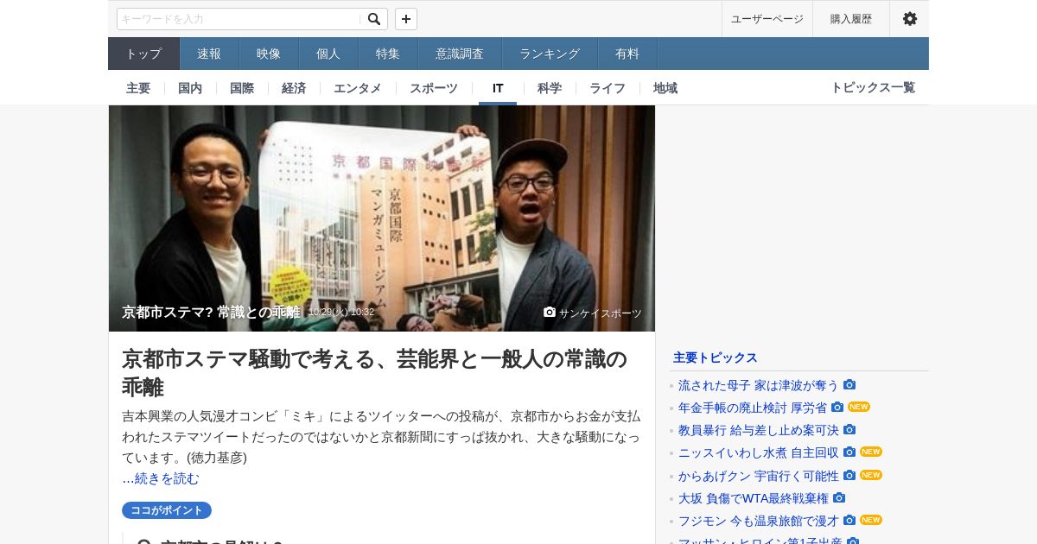The image size is (1037, 544).
Task: Open topic フジモン 今も温泉旅館で漫才
Action: [759, 521]
